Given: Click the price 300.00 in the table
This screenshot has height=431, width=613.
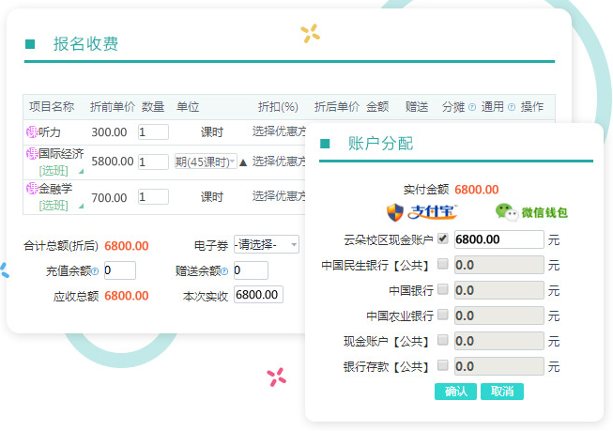Looking at the screenshot, I should [109, 132].
